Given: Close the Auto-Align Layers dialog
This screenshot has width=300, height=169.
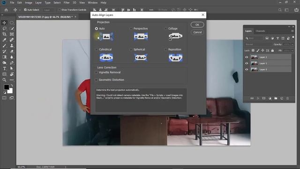Looking at the screenshot, I should (x=203, y=15).
